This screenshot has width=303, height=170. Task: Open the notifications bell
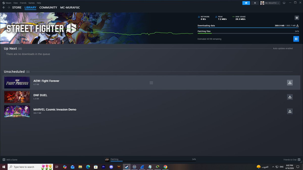tap(255, 3)
